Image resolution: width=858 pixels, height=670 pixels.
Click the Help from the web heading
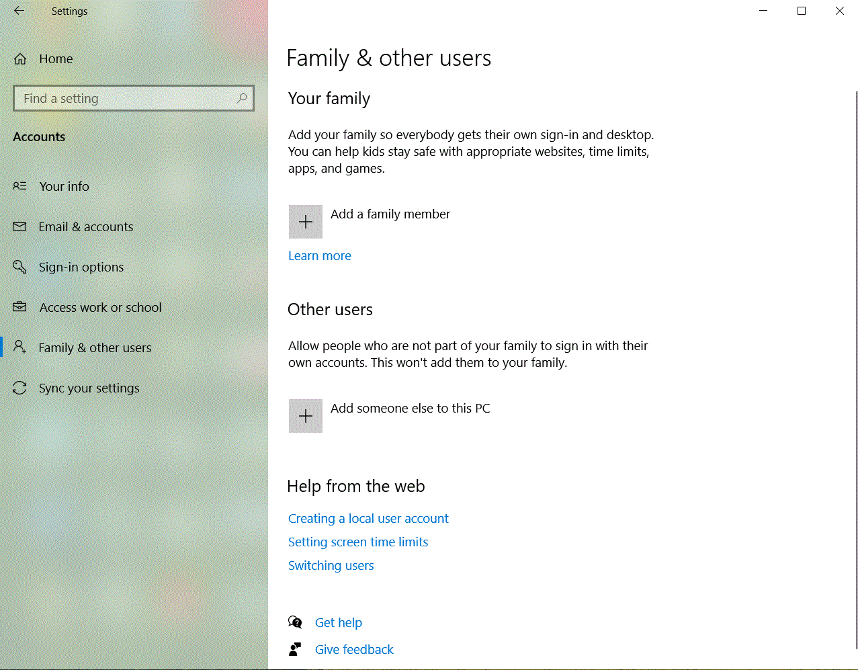point(356,487)
